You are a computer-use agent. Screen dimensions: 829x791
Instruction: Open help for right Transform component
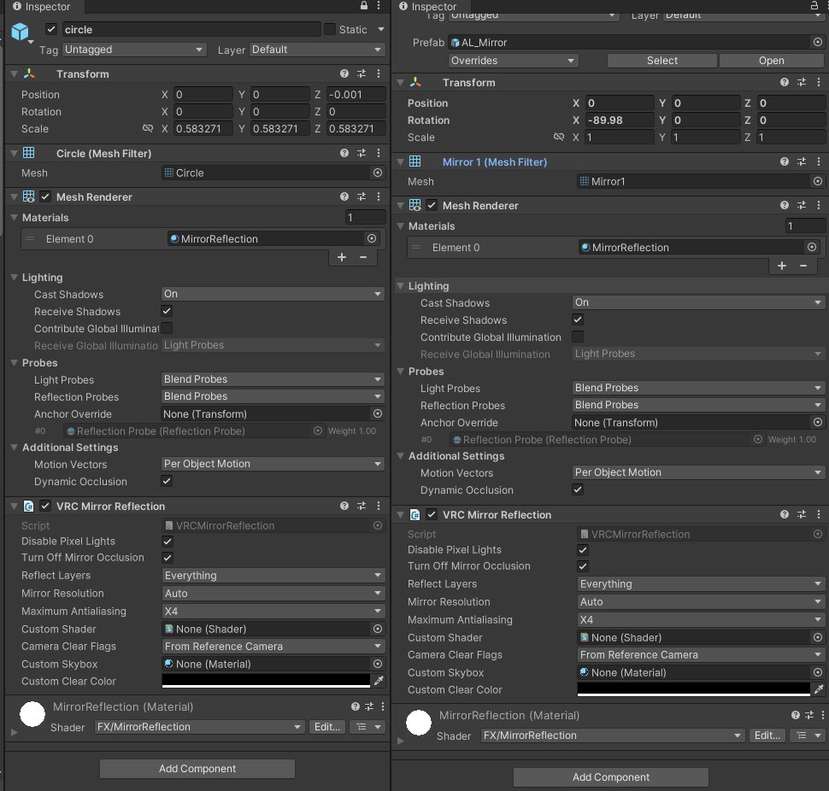pyautogui.click(x=784, y=82)
